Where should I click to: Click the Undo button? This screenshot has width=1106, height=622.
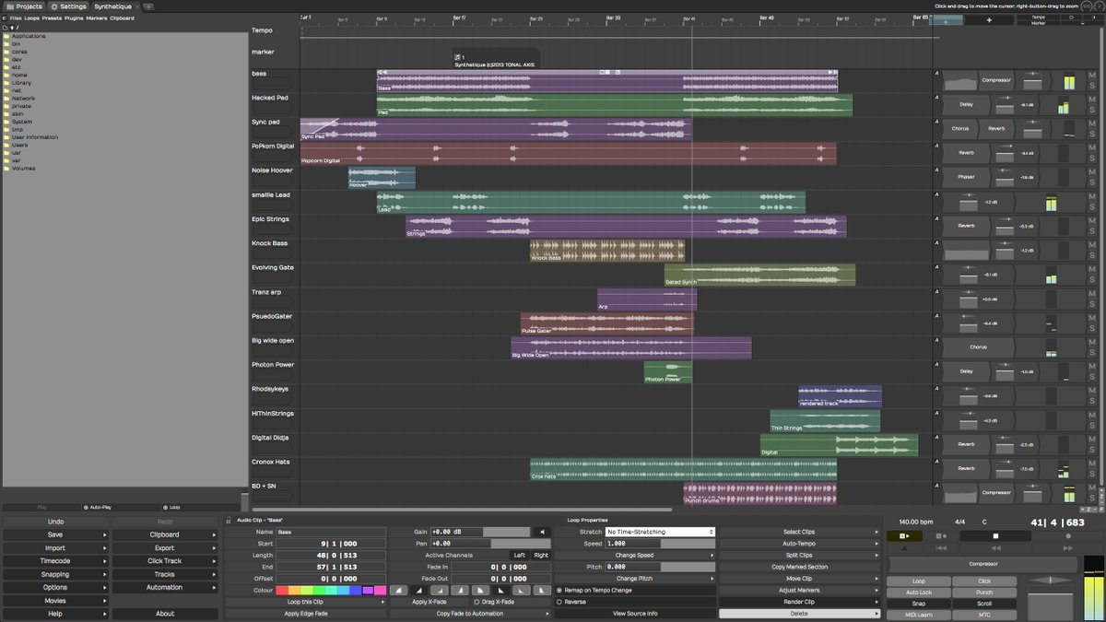coord(55,522)
